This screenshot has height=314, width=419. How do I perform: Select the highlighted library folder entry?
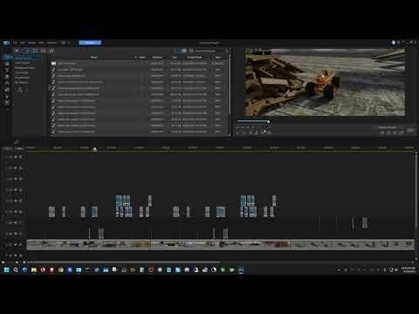(28, 58)
